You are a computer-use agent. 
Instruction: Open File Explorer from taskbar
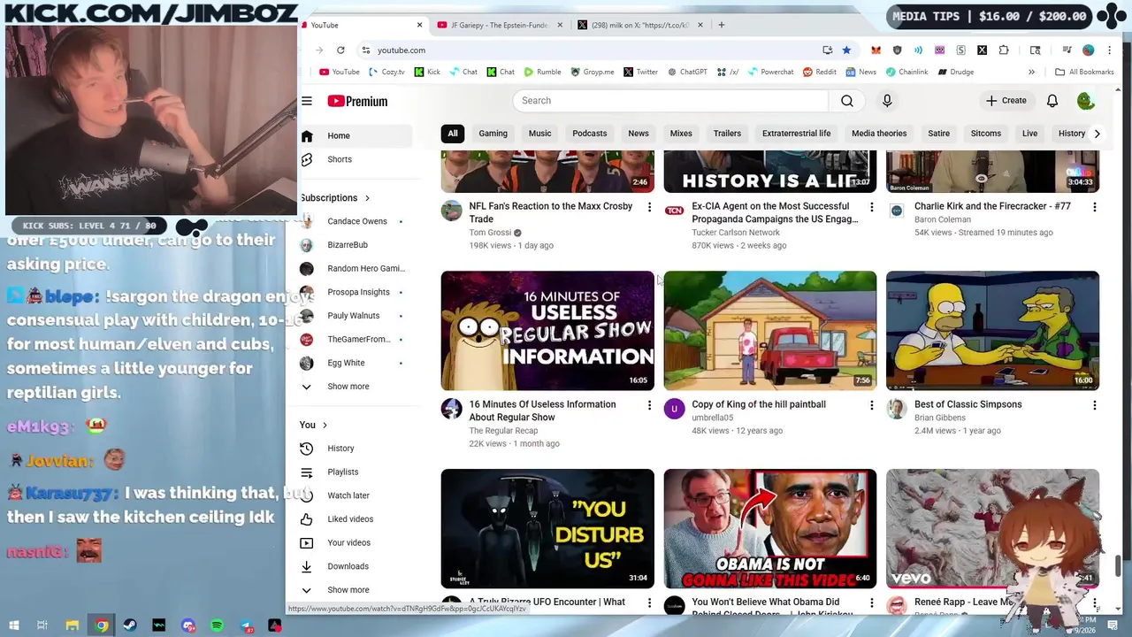[x=72, y=625]
